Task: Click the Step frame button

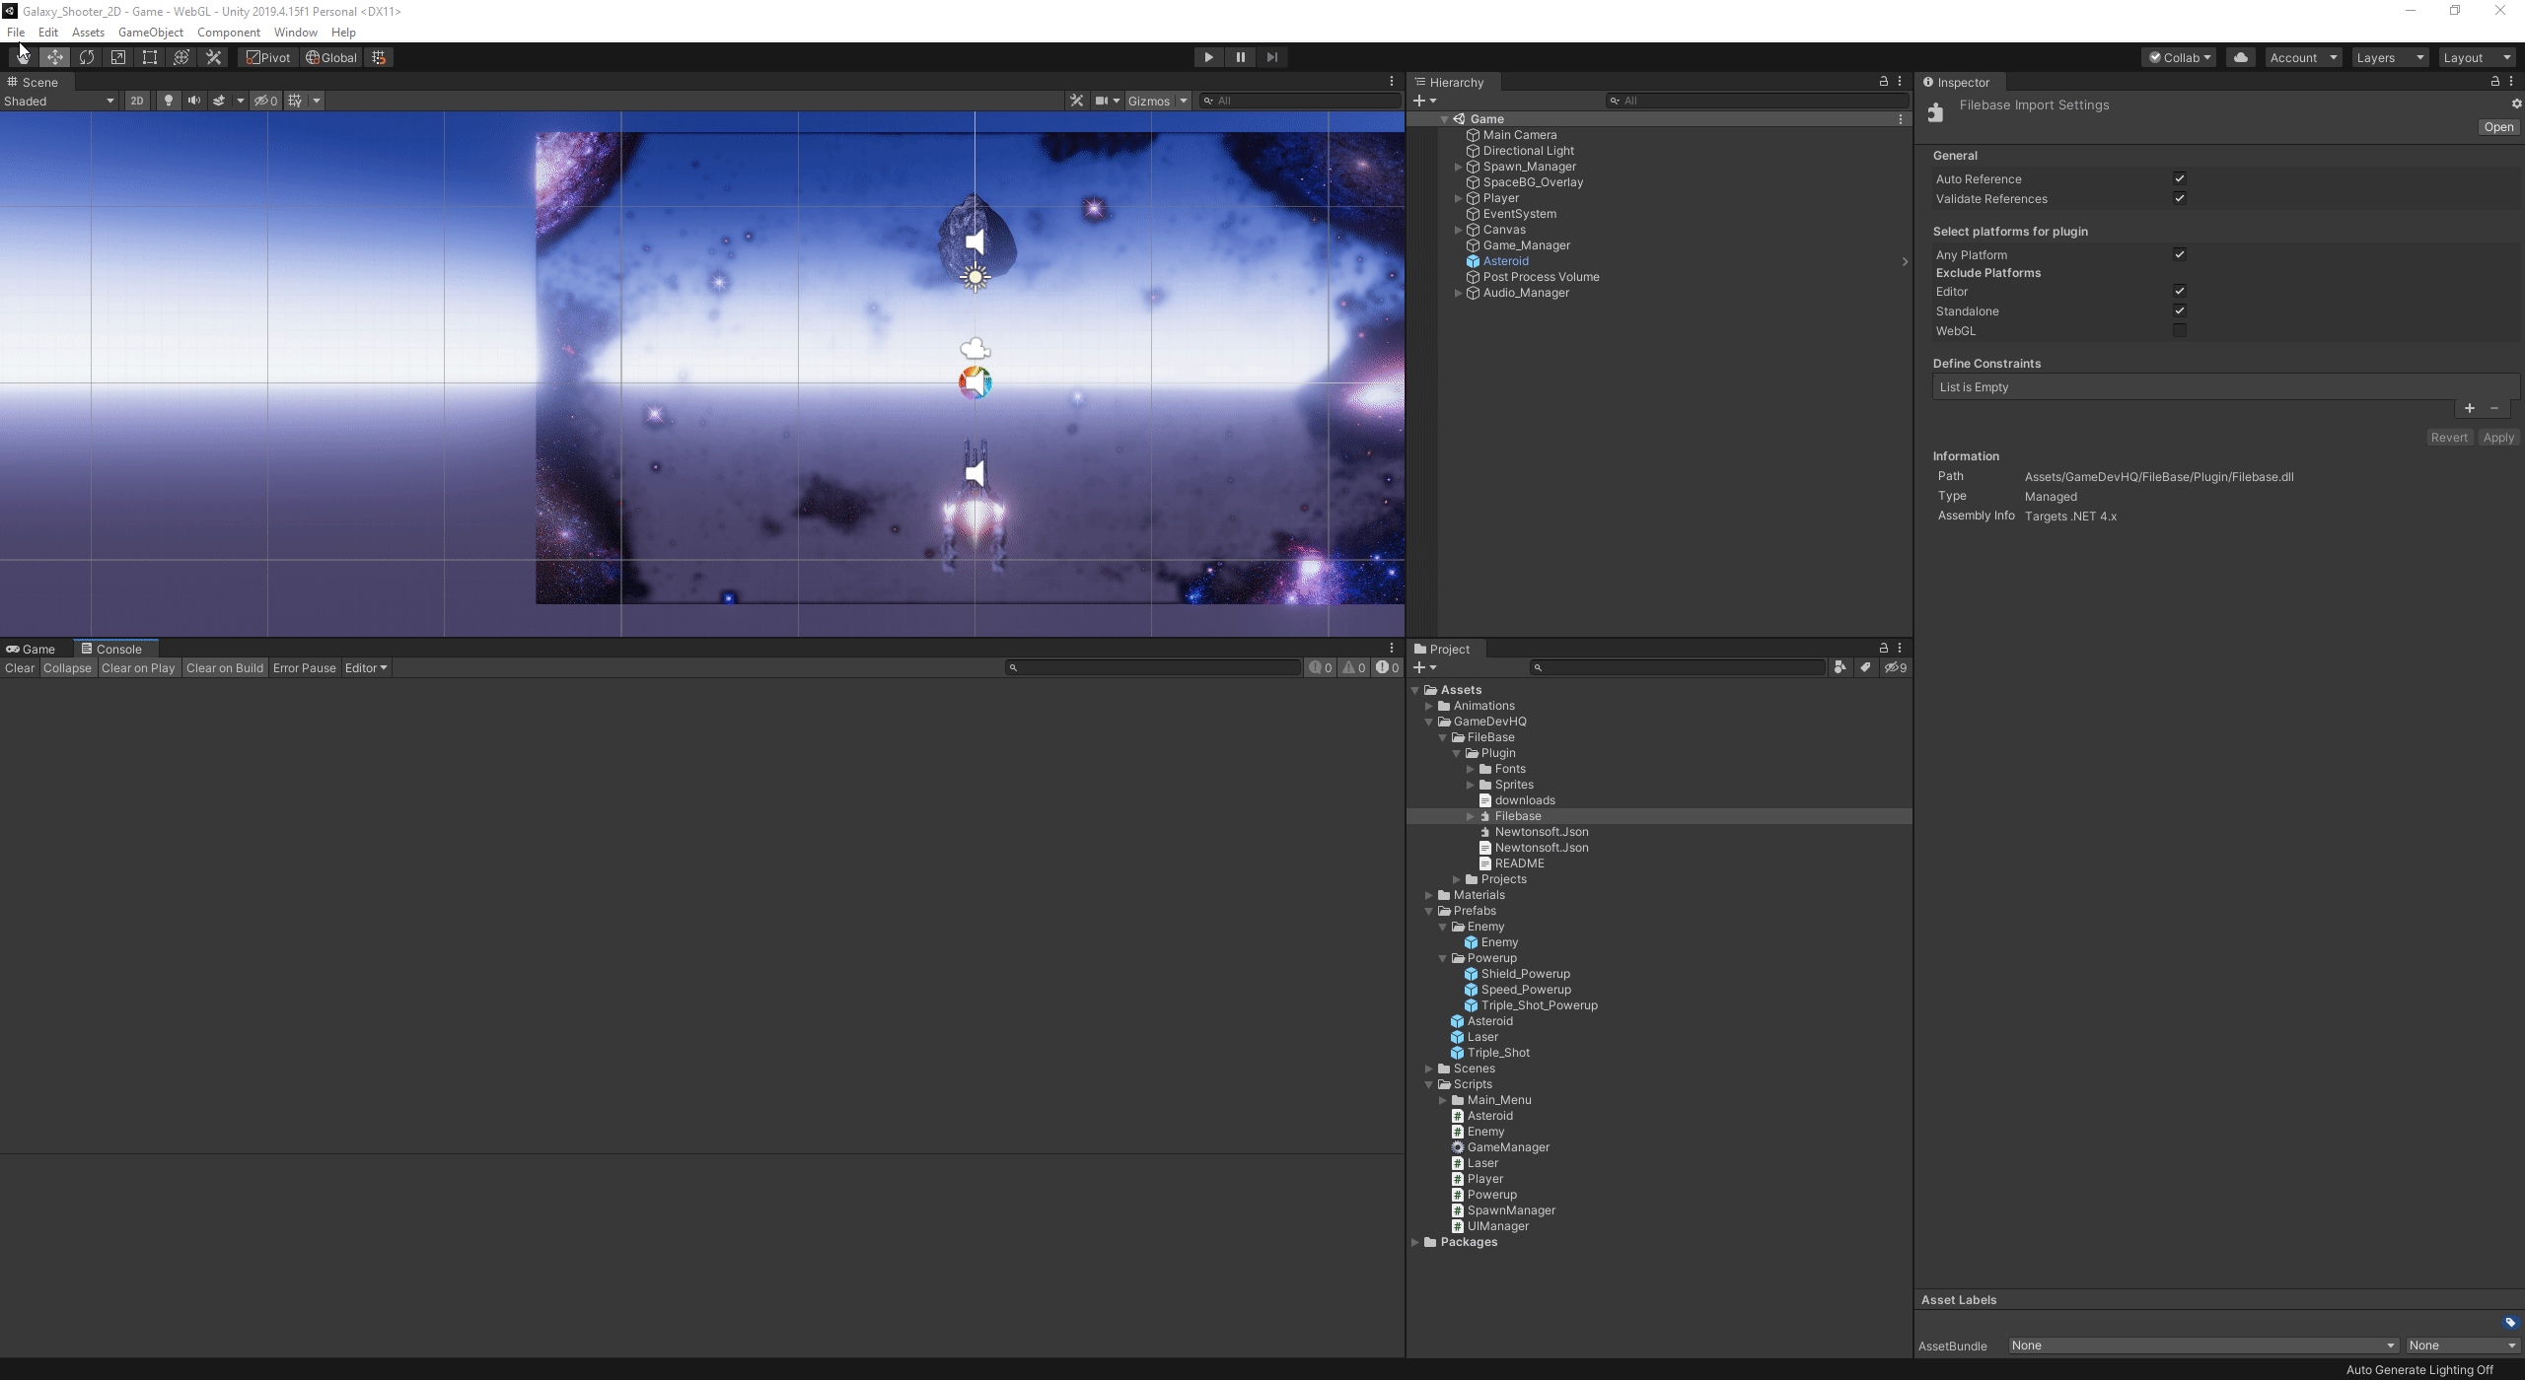Action: [x=1271, y=57]
